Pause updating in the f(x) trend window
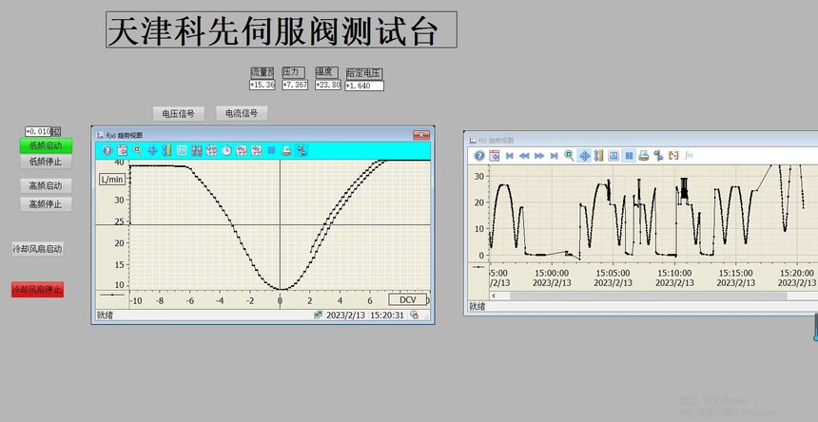Image resolution: width=818 pixels, height=422 pixels. [271, 150]
